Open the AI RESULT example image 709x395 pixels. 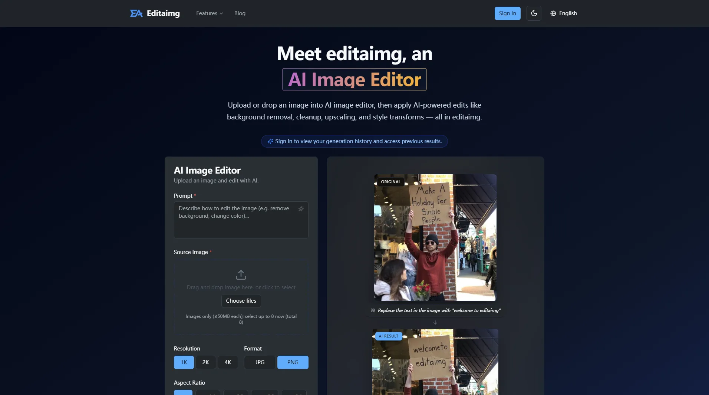click(x=435, y=362)
